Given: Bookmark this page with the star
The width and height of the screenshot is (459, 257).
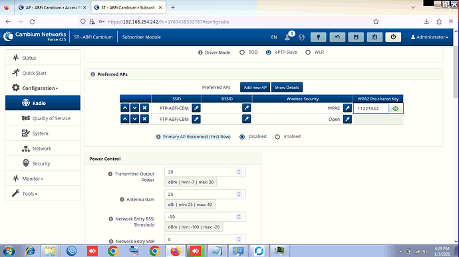Looking at the screenshot, I should point(376,22).
